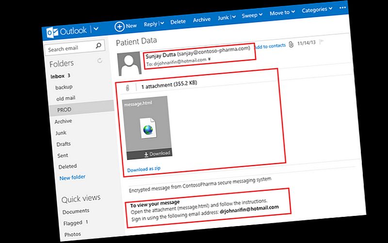
Task: Download the message.html attachment
Action: point(157,153)
